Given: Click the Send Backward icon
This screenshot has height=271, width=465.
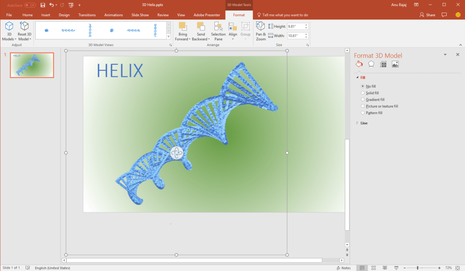Looking at the screenshot, I should [201, 26].
